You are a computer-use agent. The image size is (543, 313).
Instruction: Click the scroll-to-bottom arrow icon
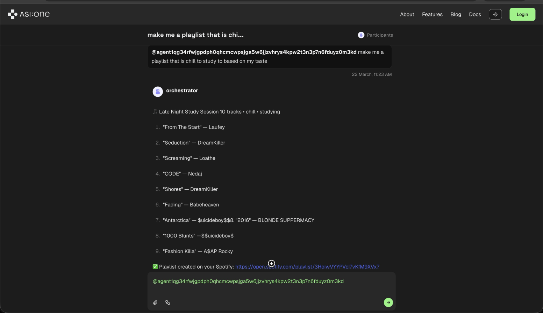pyautogui.click(x=271, y=263)
